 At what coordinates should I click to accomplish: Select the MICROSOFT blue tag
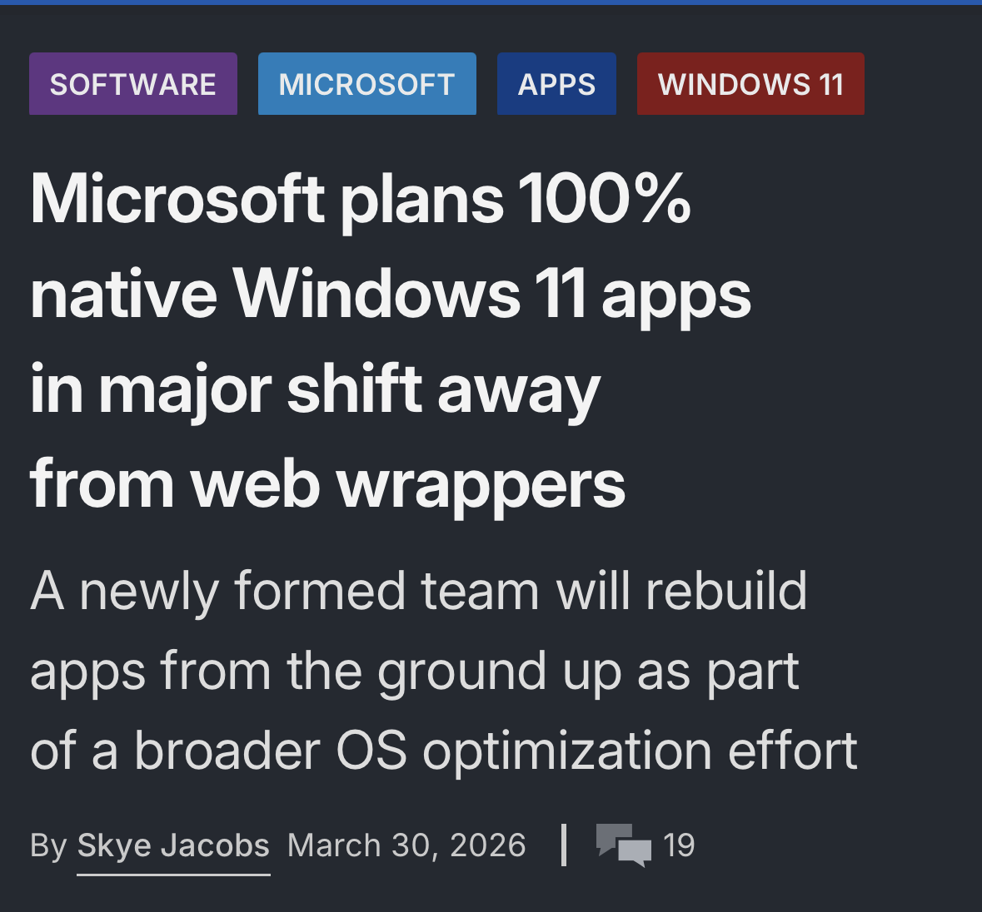tap(366, 84)
